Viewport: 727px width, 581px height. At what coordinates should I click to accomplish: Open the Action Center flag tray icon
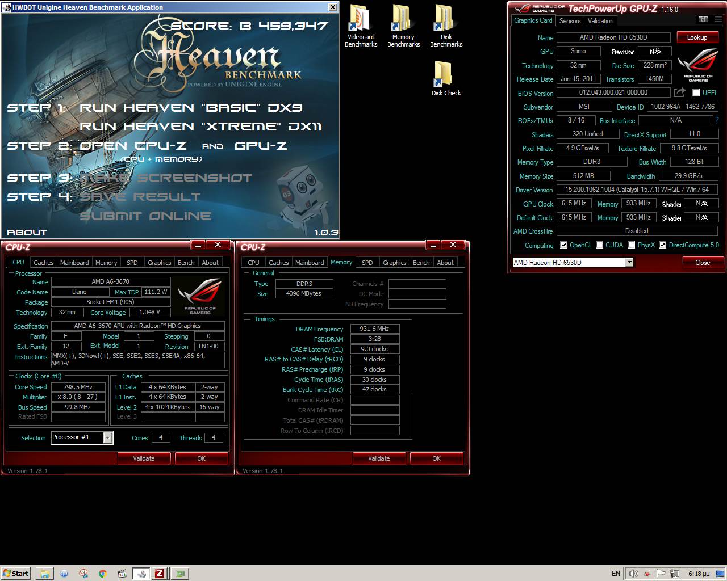(x=661, y=574)
